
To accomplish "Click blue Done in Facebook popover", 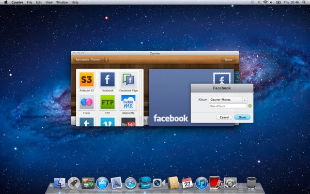I will 242,117.
